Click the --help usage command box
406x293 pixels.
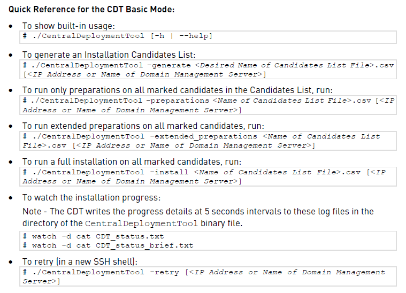coord(208,37)
